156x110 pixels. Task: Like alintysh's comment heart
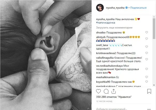point(146,38)
